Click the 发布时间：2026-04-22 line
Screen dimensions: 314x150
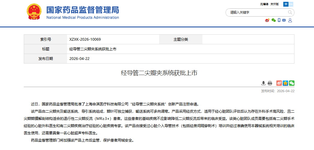[278, 91]
